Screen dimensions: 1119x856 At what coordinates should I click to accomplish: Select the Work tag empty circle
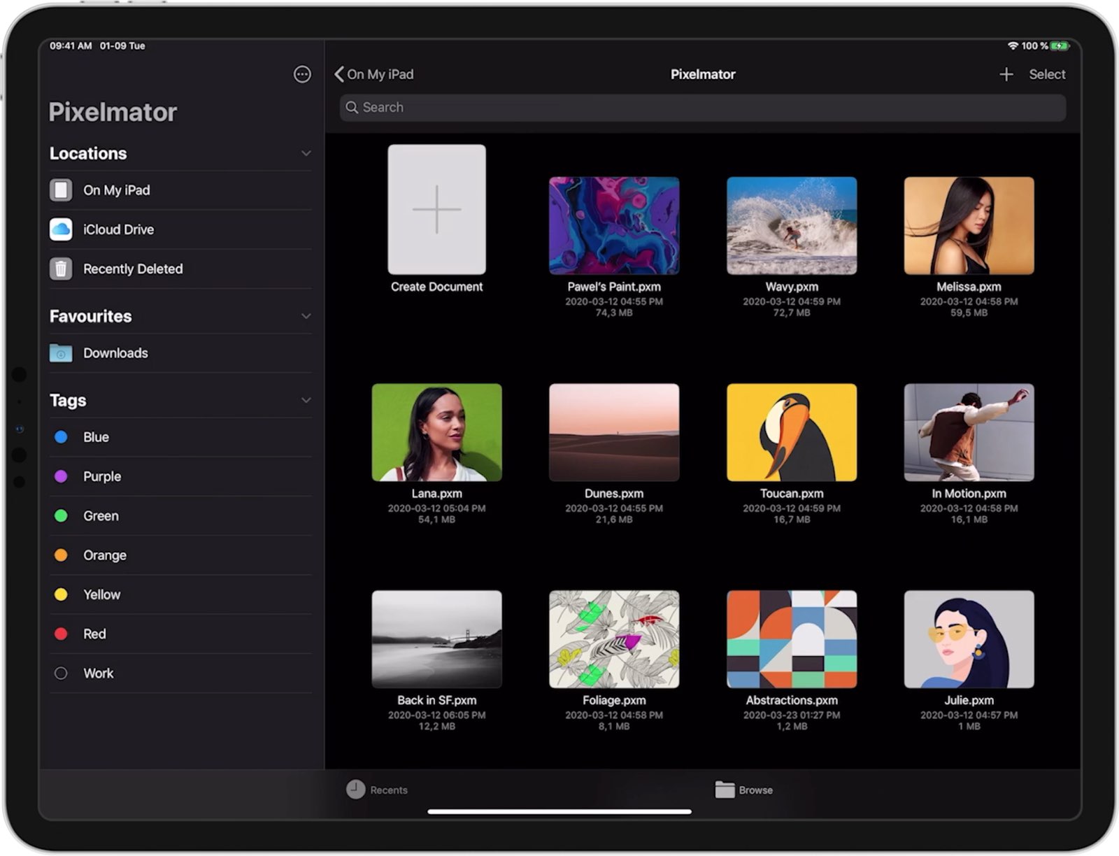point(61,673)
